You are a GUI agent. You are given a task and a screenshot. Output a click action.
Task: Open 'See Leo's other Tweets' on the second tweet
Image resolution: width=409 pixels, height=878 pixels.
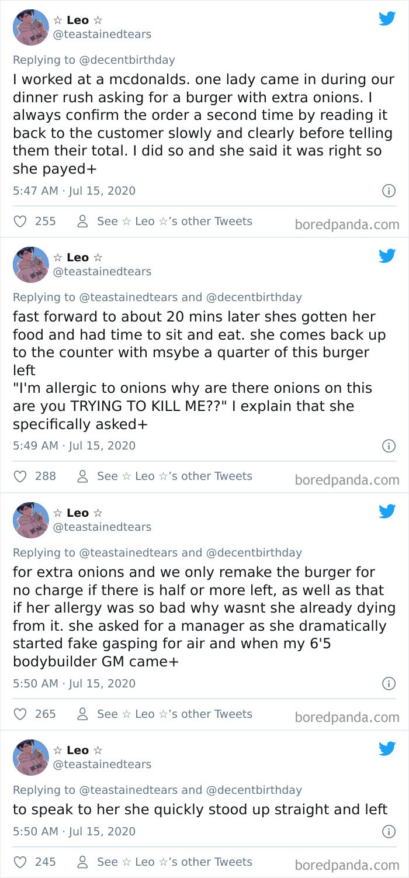point(174,476)
